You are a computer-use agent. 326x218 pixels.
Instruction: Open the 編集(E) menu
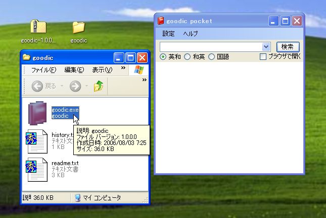pyautogui.click(x=74, y=70)
